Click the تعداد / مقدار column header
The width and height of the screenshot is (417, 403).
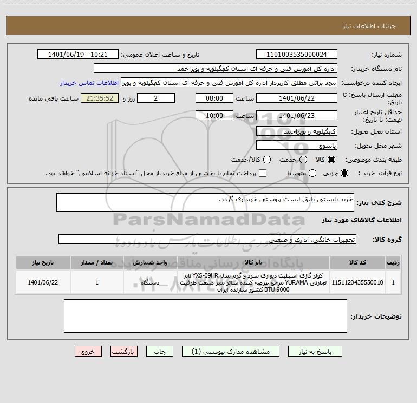click(x=97, y=262)
